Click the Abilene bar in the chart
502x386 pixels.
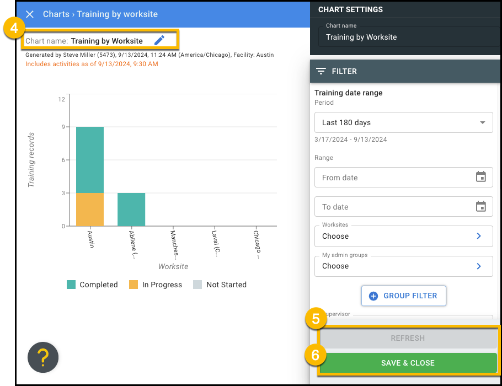(131, 209)
